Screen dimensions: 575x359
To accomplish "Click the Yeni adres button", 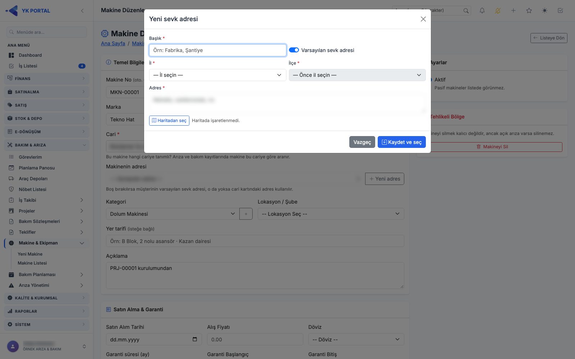I will point(385,179).
